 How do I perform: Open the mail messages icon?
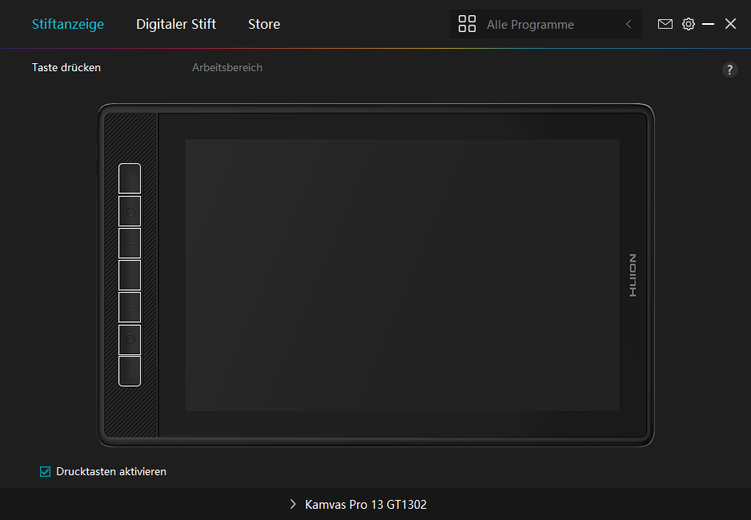point(665,24)
